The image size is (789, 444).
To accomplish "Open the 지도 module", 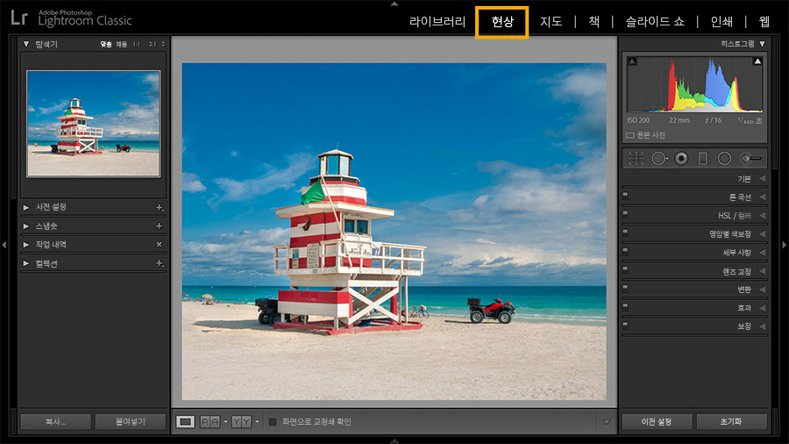I will coord(551,21).
